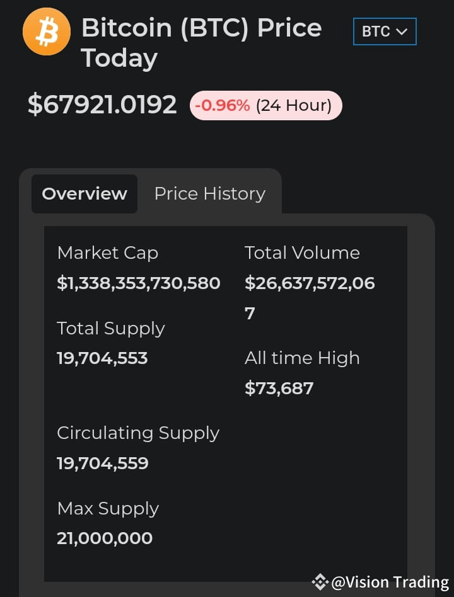The height and width of the screenshot is (597, 454).
Task: Click the Circulating Supply label
Action: (138, 433)
